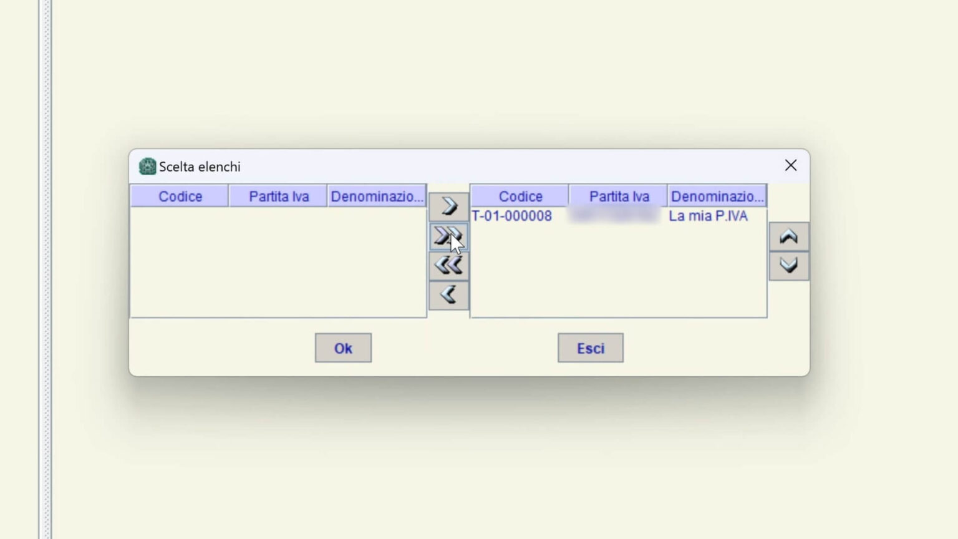
Task: Select Partita Iva header in right table
Action: (619, 197)
